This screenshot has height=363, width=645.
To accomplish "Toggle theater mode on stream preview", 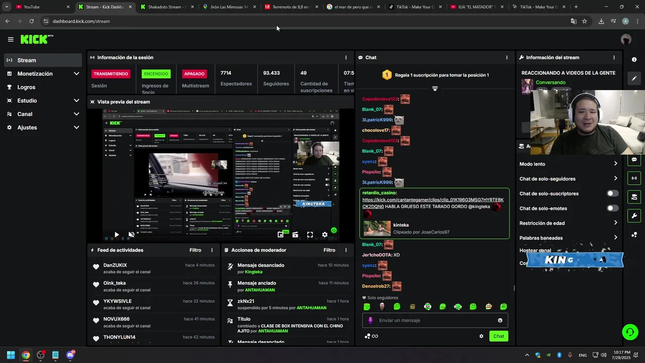I will pyautogui.click(x=295, y=234).
